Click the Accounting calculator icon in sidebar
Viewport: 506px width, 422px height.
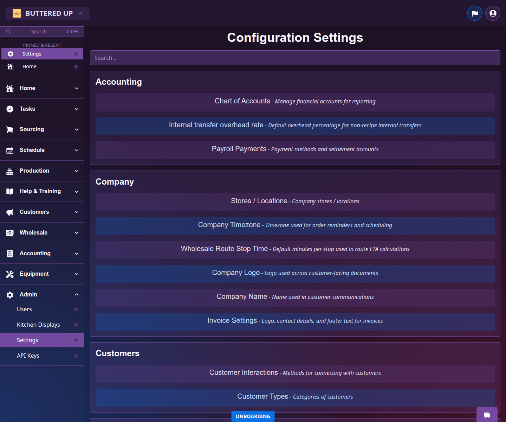10,253
